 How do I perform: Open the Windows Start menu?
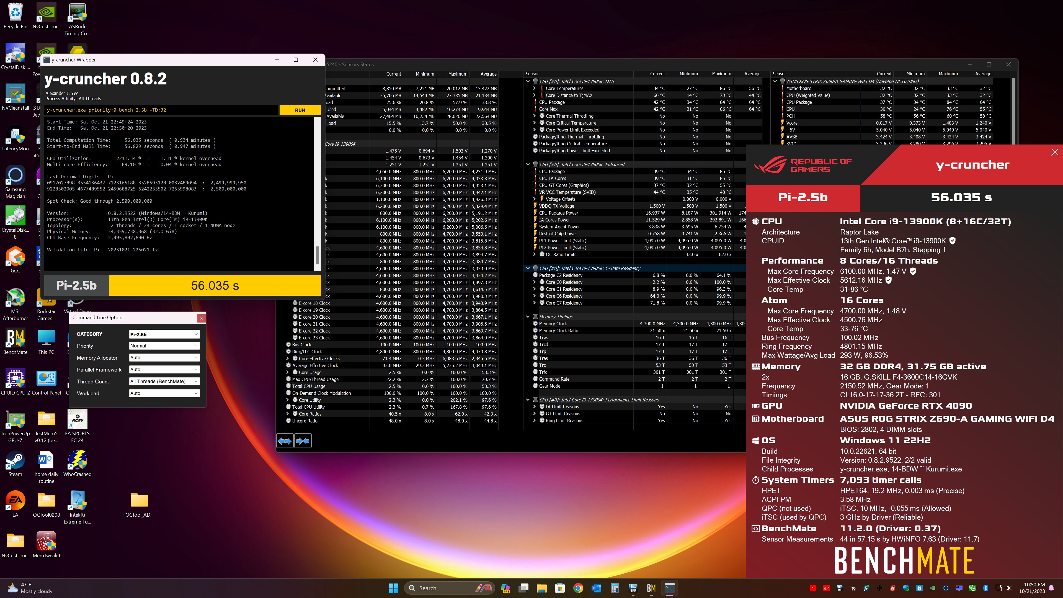click(393, 588)
